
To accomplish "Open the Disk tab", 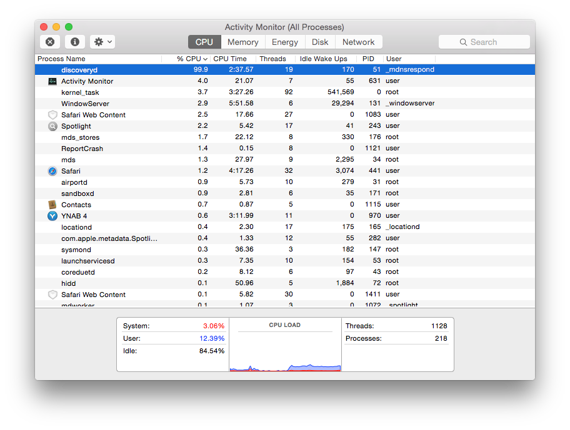I will (x=320, y=42).
